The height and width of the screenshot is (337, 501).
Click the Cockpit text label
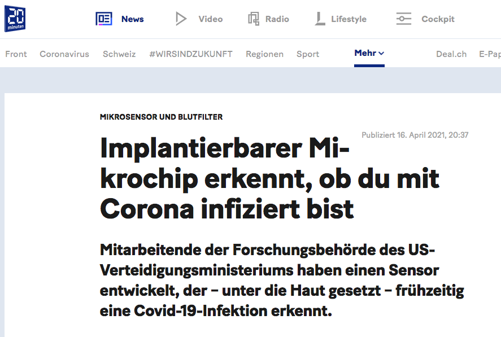tap(438, 19)
